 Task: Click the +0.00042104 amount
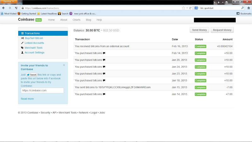(225, 46)
